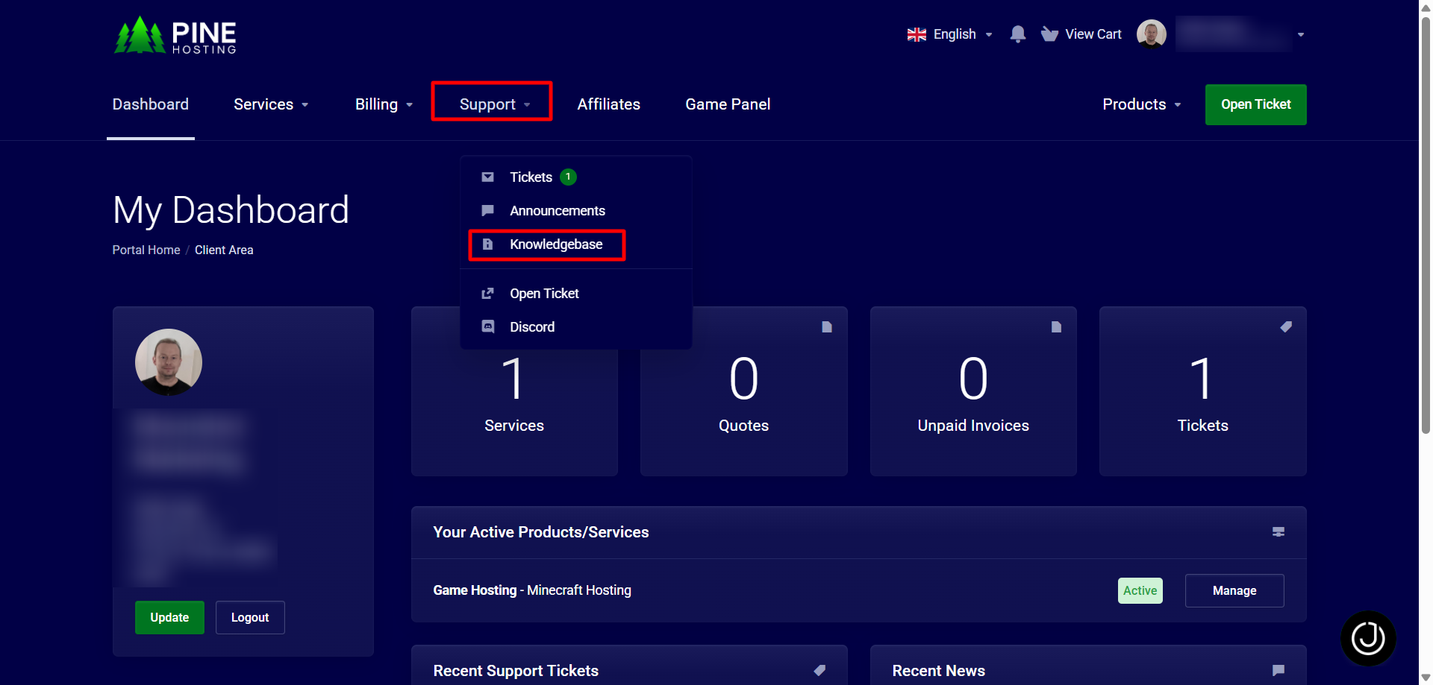Click the Recent Support Tickets heading
Screen dimensions: 1433x685
coord(516,671)
